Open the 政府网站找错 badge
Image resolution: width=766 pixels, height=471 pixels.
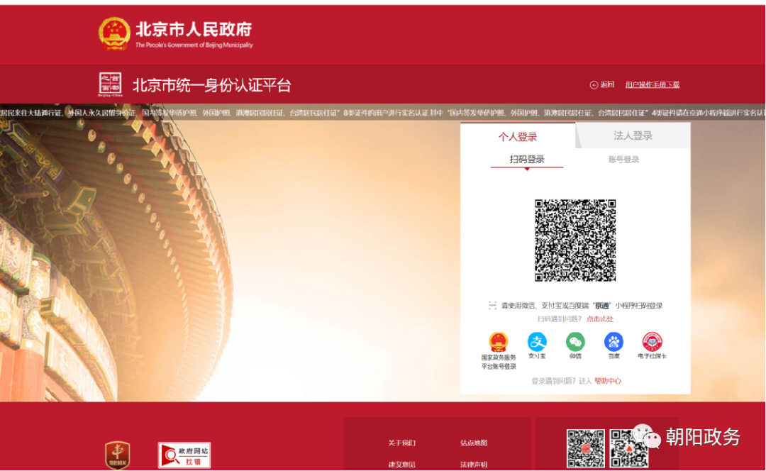click(184, 455)
